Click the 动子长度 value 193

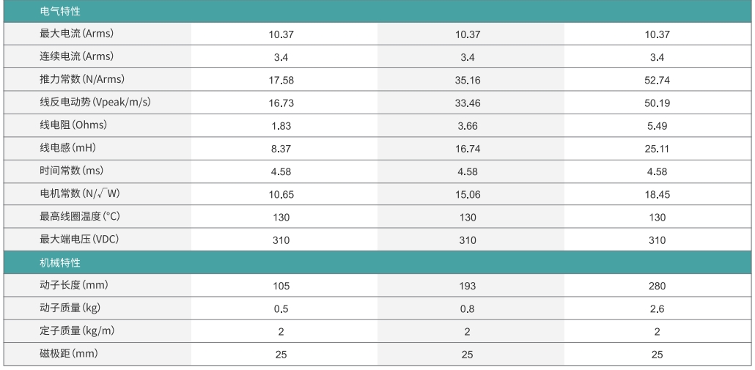[x=467, y=286]
